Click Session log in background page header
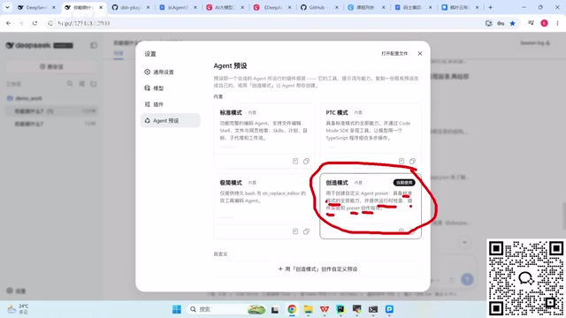This screenshot has height=318, width=566. pos(535,43)
